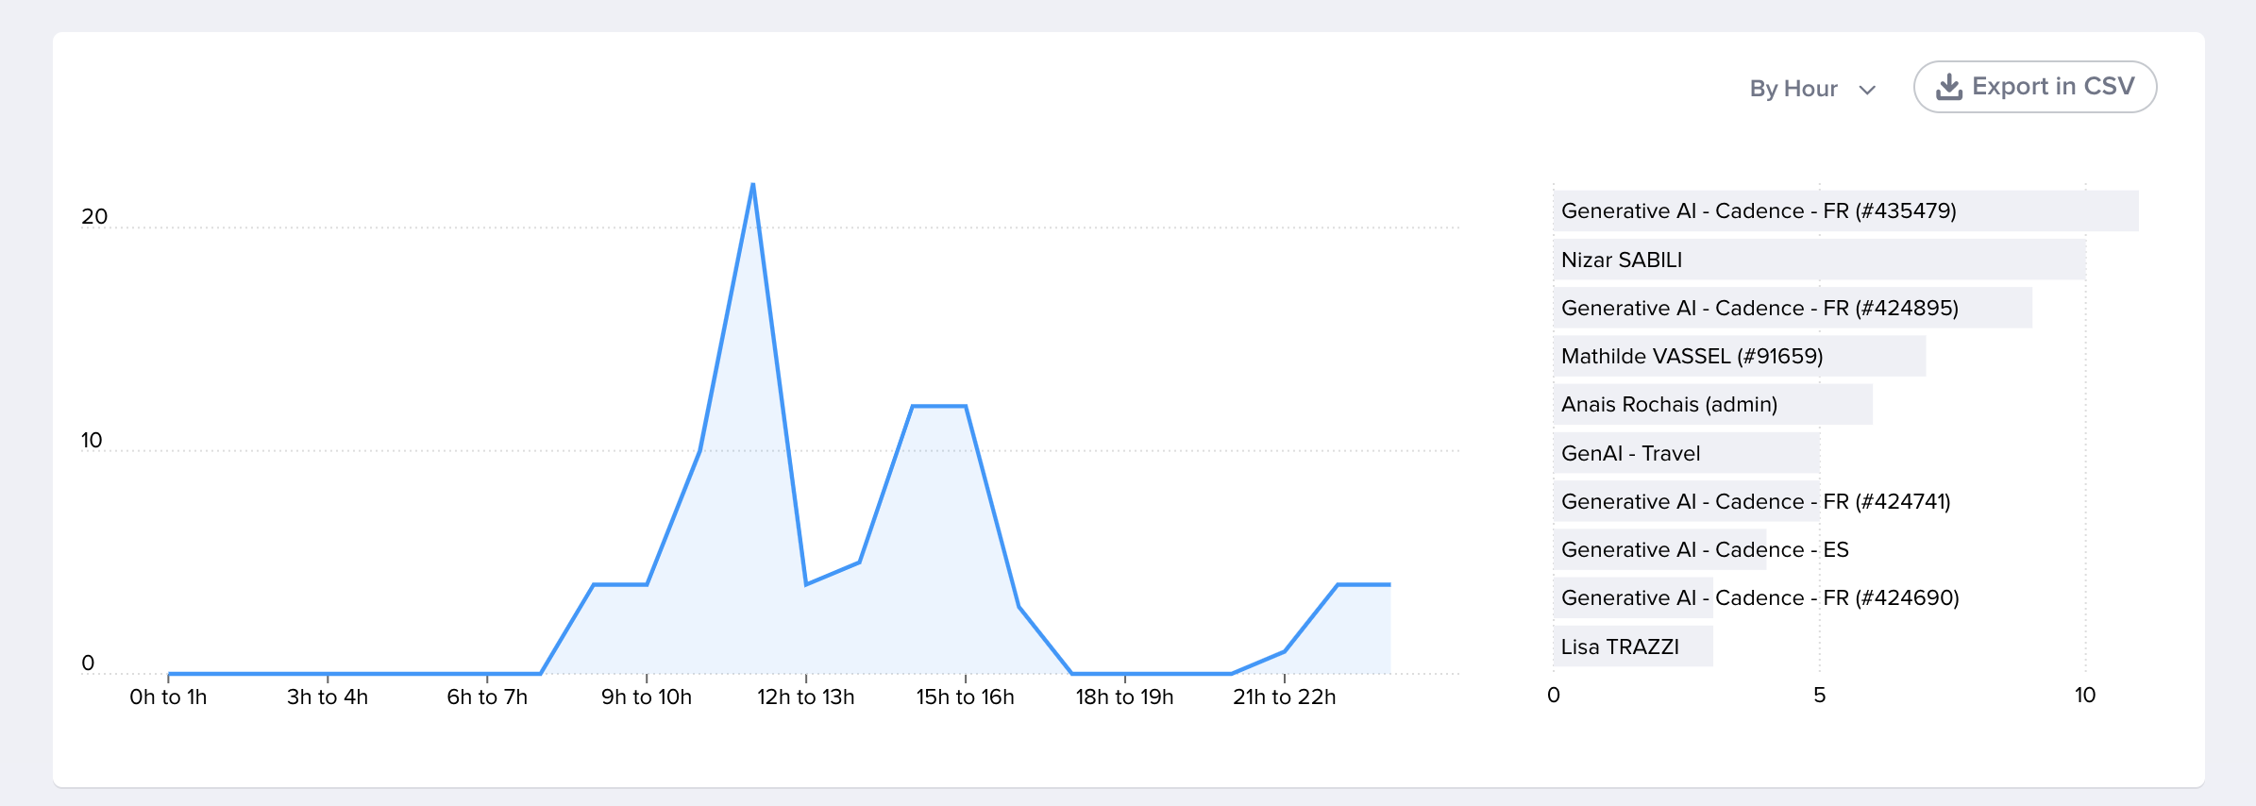The height and width of the screenshot is (806, 2256).
Task: Select Generative AI - Cadence - FR (#424895) bar
Action: pos(1792,308)
